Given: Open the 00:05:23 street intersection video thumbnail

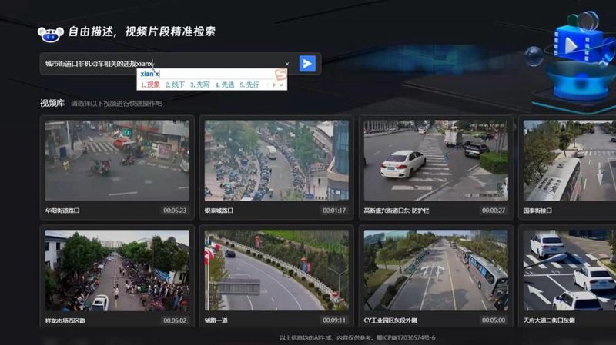Looking at the screenshot, I should (117, 161).
